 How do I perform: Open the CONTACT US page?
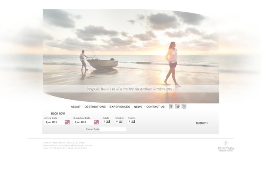pyautogui.click(x=155, y=107)
